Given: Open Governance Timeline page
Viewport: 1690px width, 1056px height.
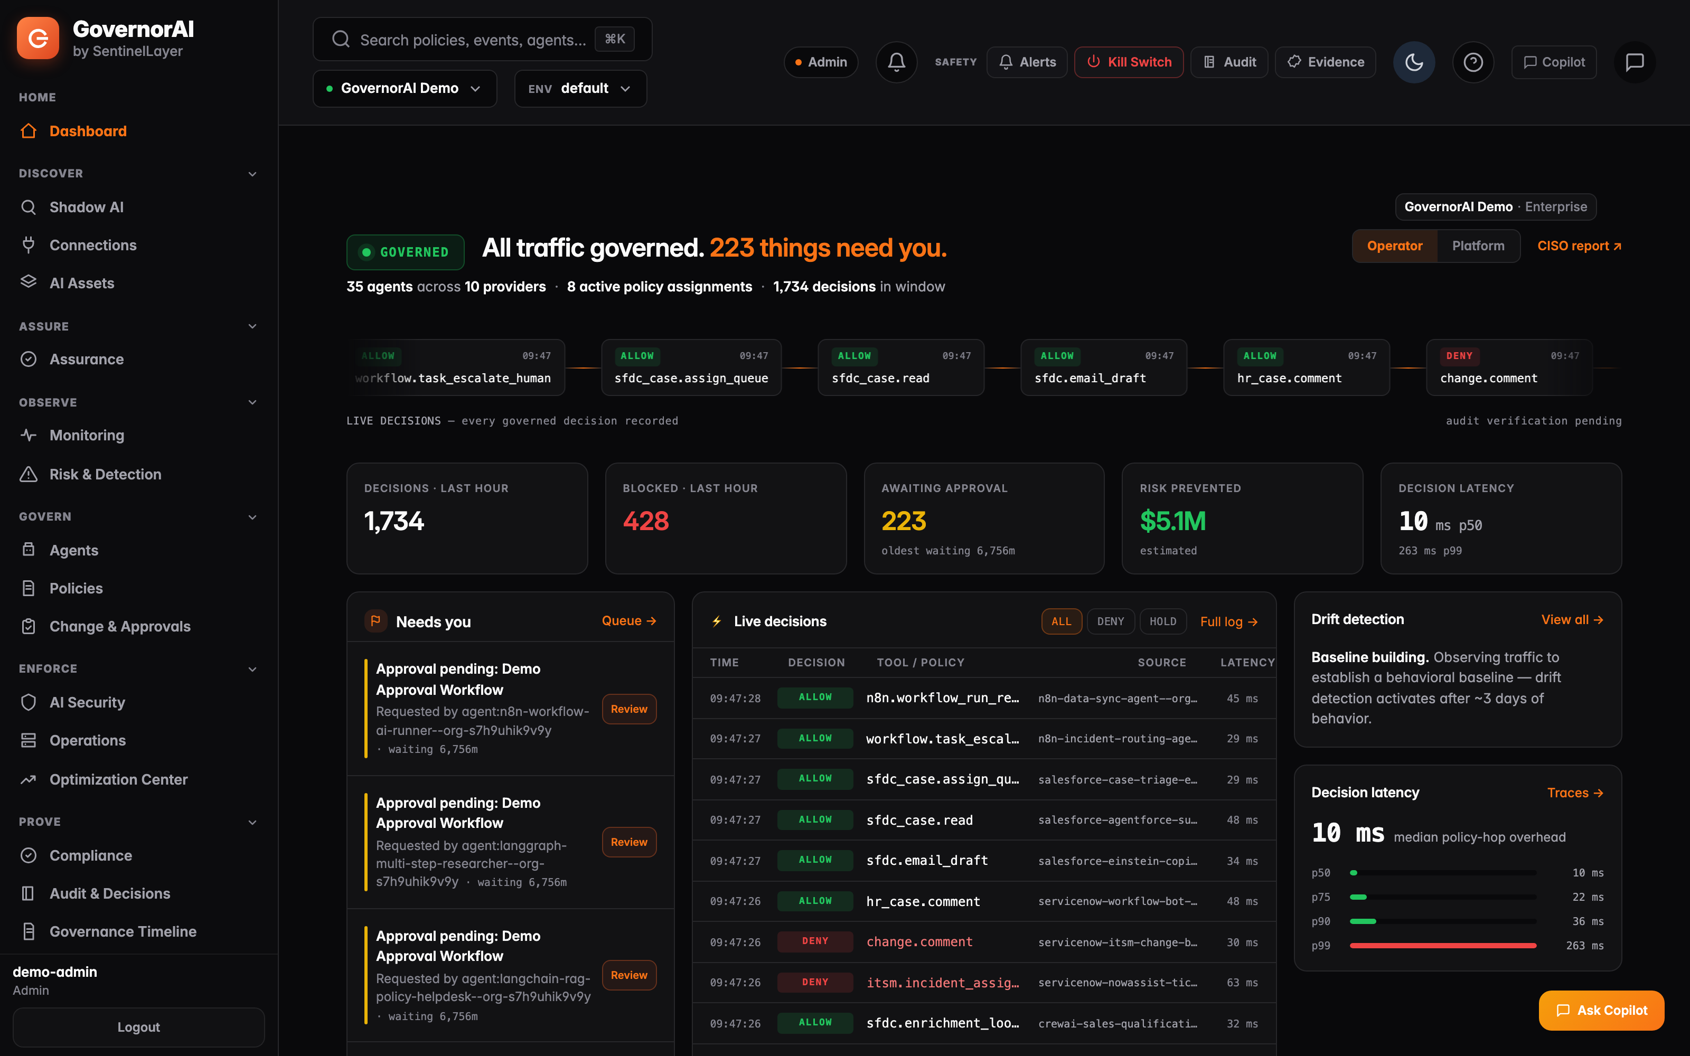Looking at the screenshot, I should (x=139, y=932).
